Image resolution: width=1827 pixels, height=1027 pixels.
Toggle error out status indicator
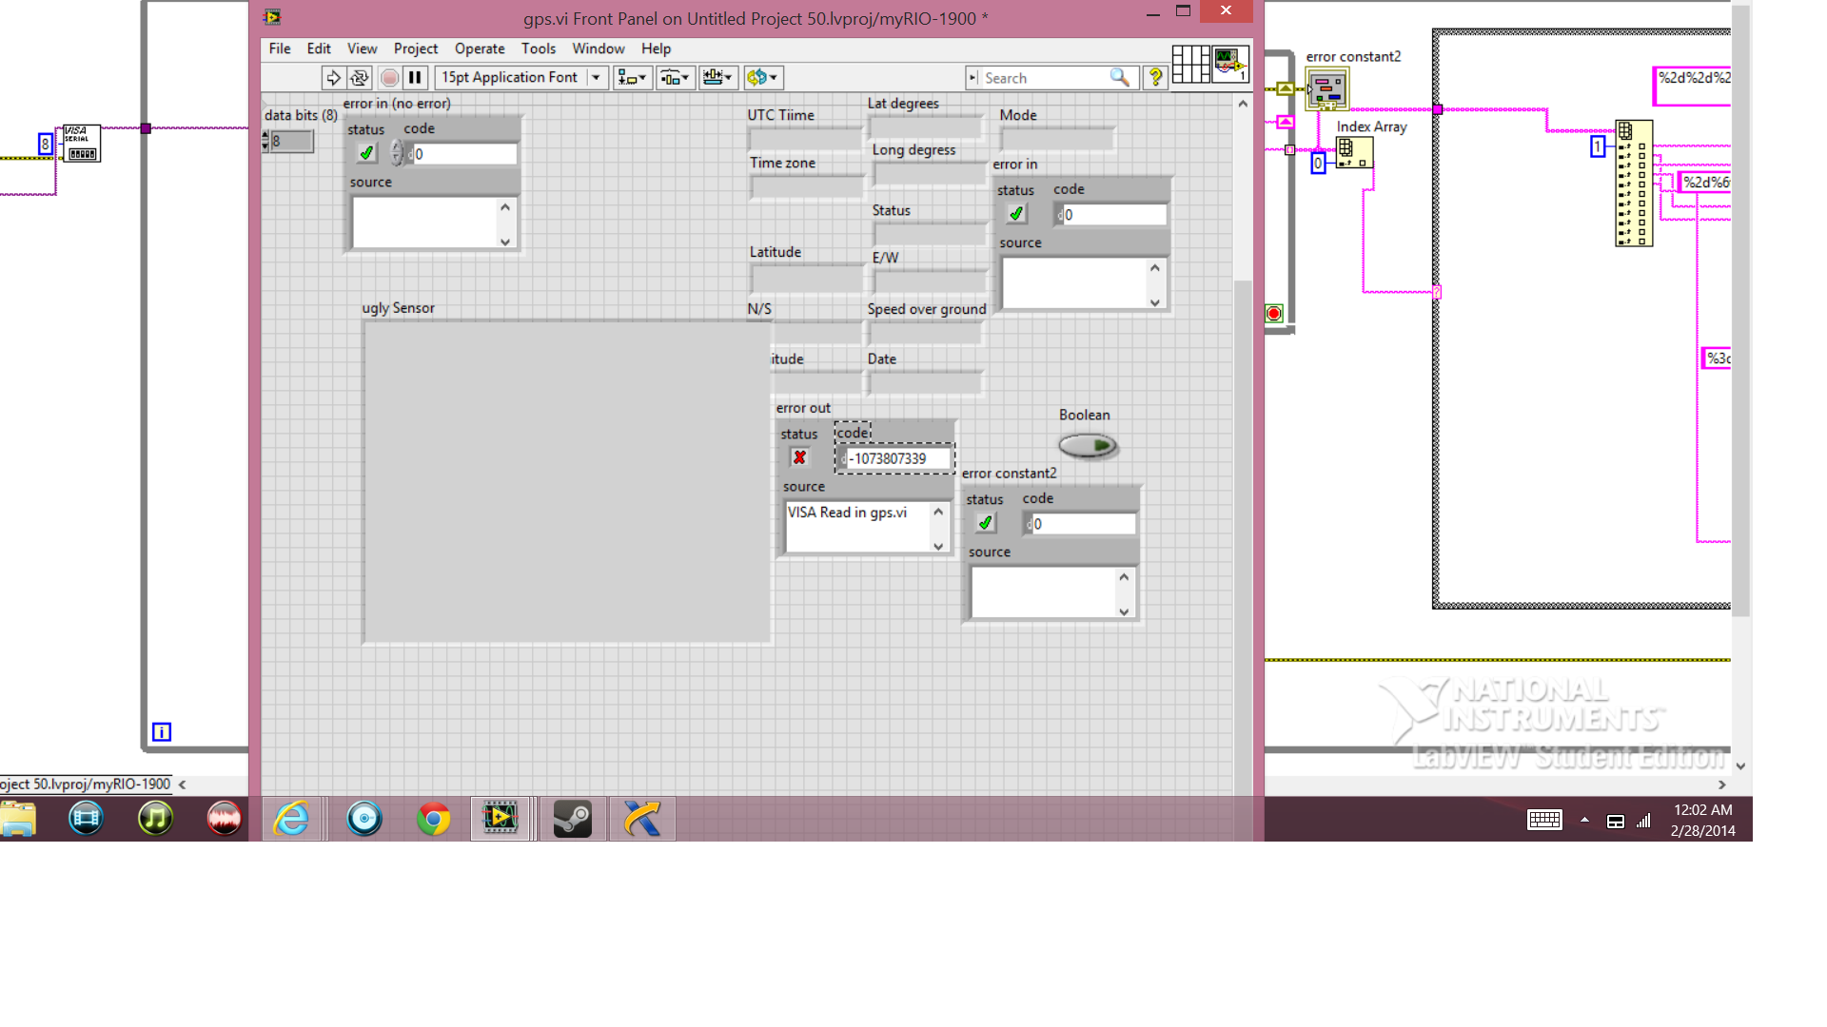[799, 458]
